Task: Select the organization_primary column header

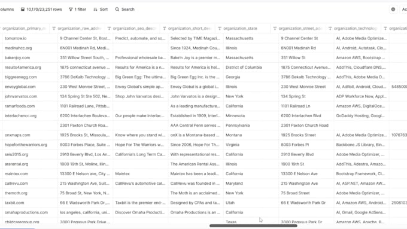Action: tap(24, 29)
